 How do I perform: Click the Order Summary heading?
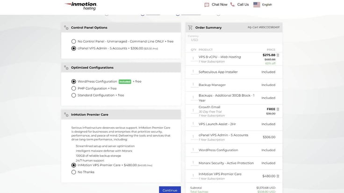(208, 28)
